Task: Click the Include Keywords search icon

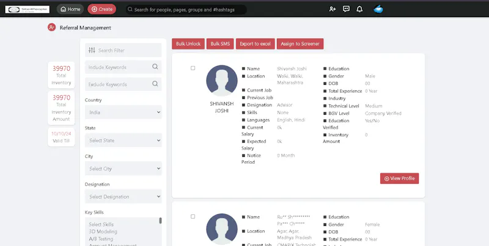Action: (x=155, y=67)
